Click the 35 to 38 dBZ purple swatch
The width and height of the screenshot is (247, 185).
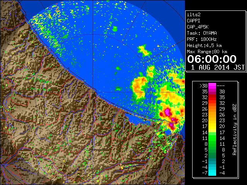[212, 92]
